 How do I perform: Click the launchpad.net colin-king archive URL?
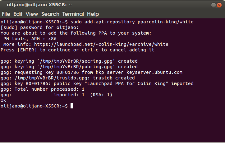(101, 44)
